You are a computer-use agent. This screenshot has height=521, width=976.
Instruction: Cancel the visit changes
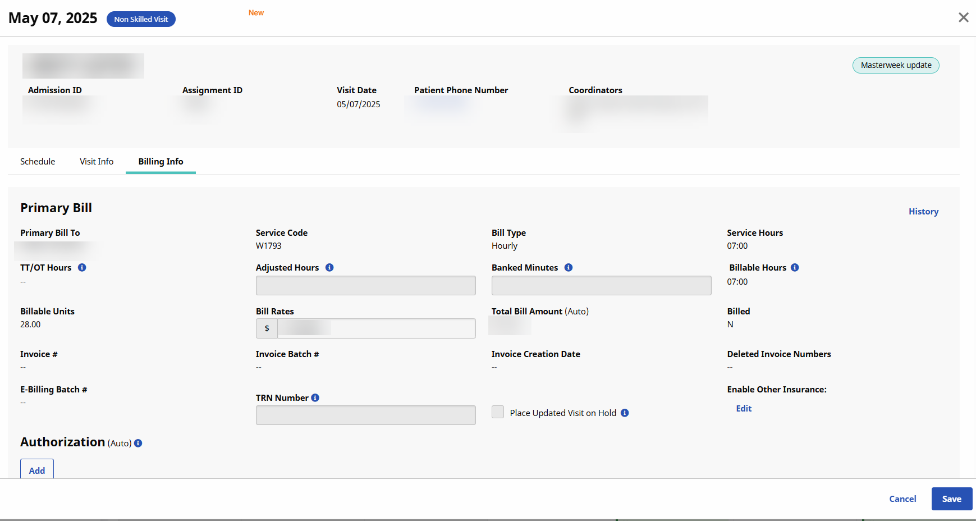point(902,499)
